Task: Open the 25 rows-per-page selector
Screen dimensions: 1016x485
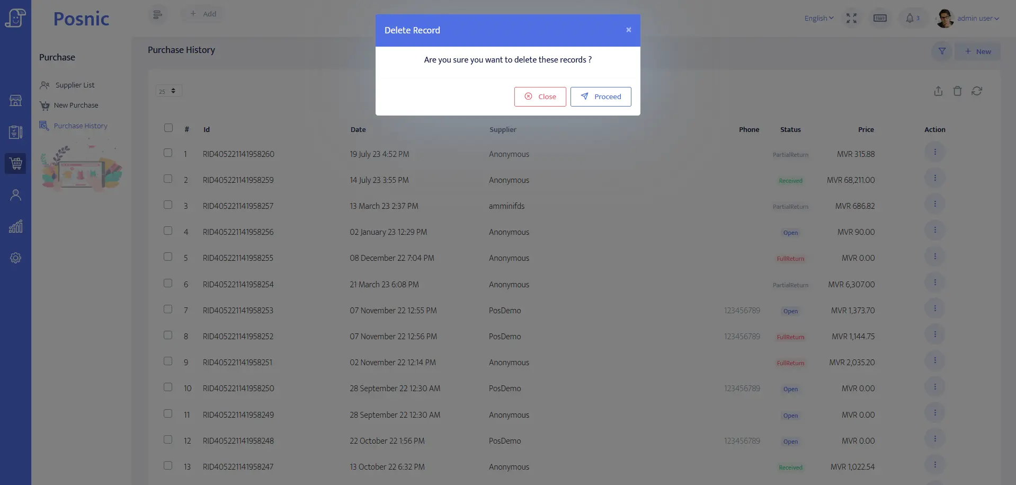Action: pyautogui.click(x=168, y=91)
